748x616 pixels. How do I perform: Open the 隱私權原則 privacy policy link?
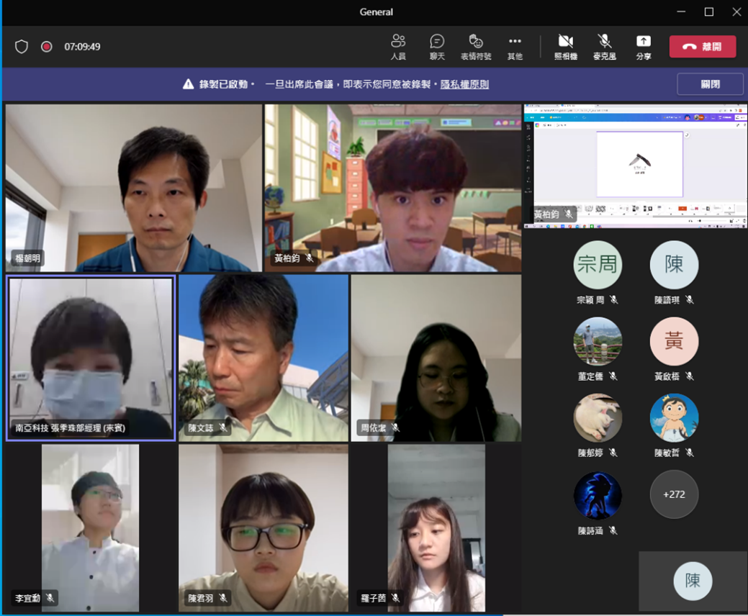(464, 84)
